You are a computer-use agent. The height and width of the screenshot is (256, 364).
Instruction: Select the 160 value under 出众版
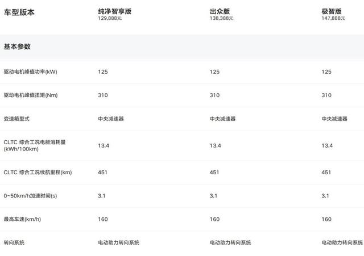tap(215, 219)
